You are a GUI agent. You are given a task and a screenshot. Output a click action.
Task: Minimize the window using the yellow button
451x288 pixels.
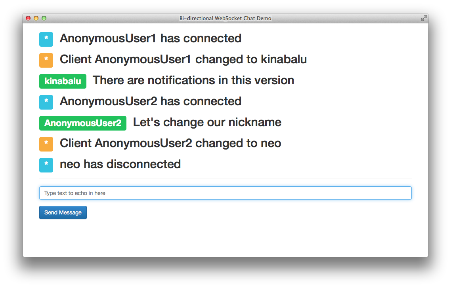[x=36, y=18]
